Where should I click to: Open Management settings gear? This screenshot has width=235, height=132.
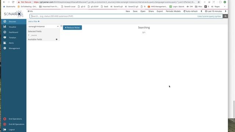point(5,48)
